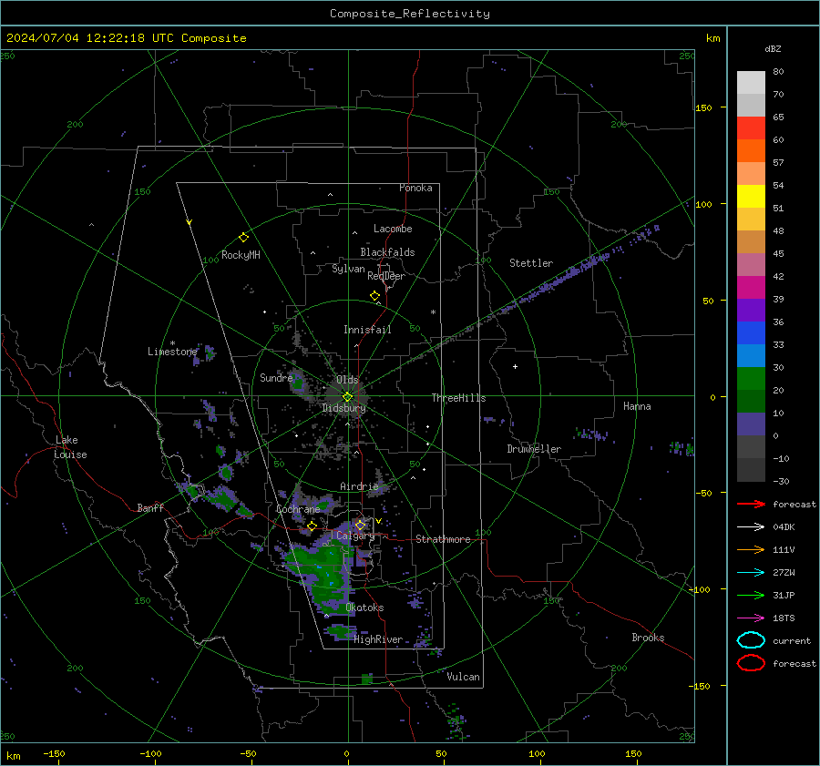Click the Okotoks label
This screenshot has width=820, height=766.
[364, 608]
